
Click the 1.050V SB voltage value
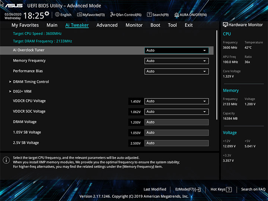tap(135, 133)
